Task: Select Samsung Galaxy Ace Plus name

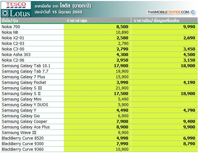Action: (26, 127)
